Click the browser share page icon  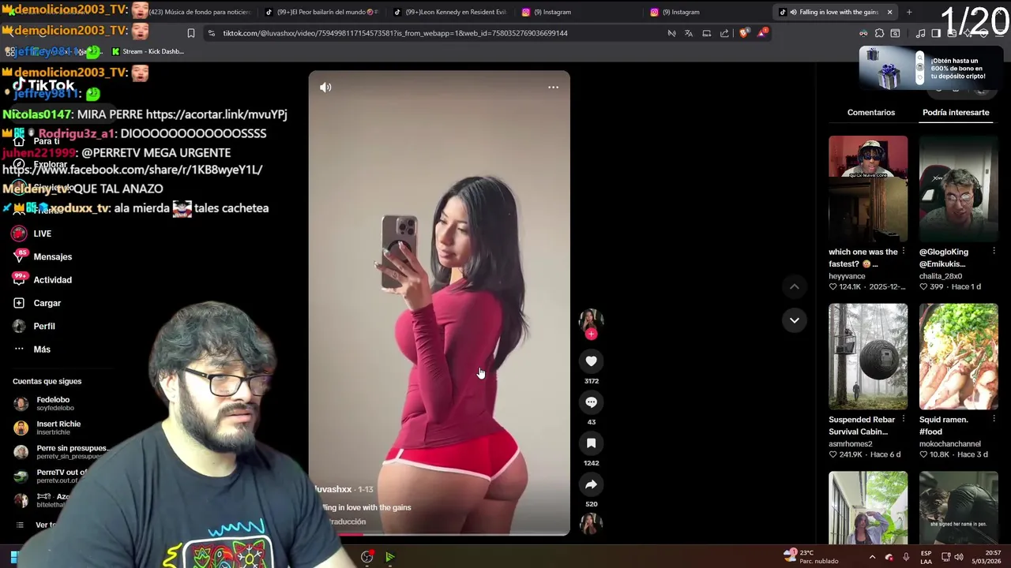724,33
